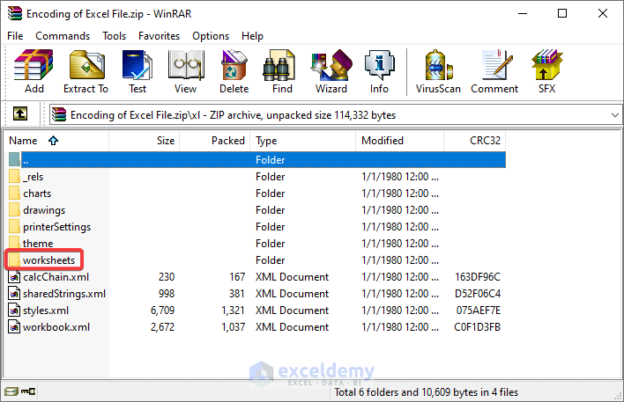Click the disk icon in the status bar

tap(11, 391)
